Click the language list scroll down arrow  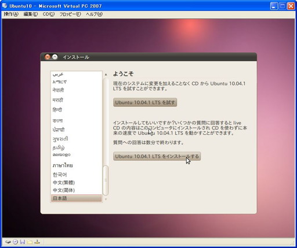tap(106, 199)
